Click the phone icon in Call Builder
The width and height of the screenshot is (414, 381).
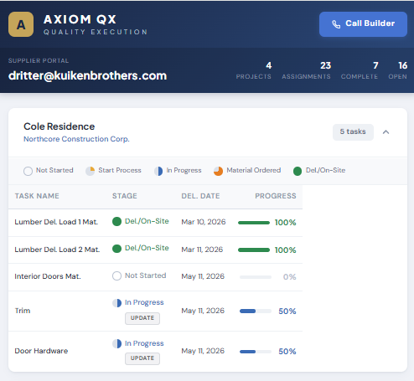click(336, 24)
